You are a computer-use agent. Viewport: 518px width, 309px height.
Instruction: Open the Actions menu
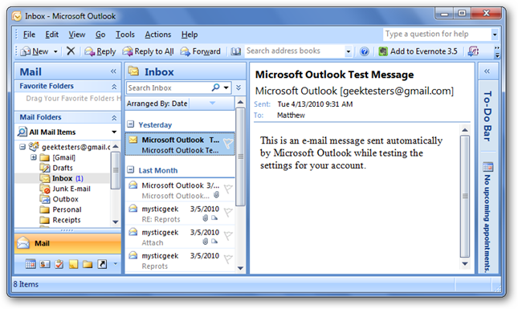[x=158, y=35]
